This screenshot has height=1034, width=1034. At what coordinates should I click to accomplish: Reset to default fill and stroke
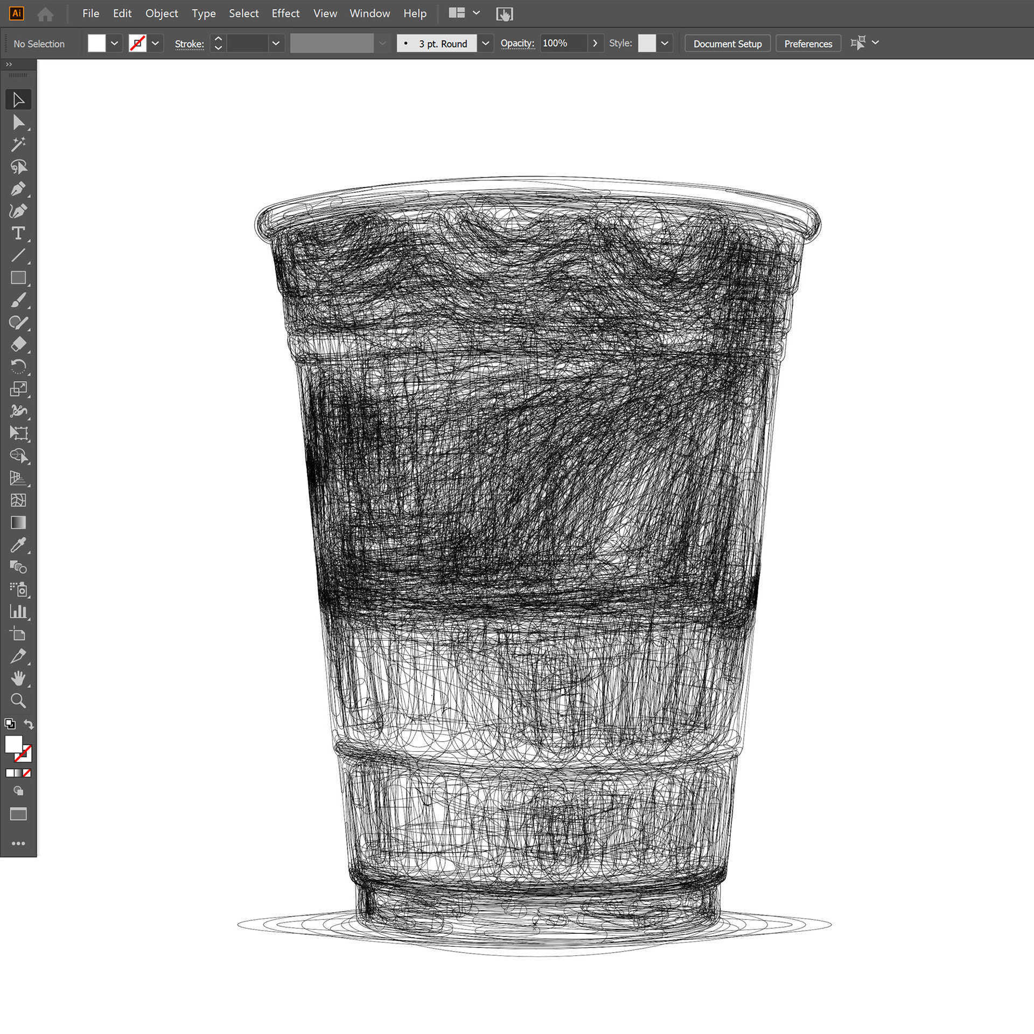click(9, 724)
